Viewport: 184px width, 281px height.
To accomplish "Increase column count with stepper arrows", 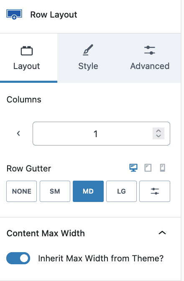I will [x=158, y=131].
